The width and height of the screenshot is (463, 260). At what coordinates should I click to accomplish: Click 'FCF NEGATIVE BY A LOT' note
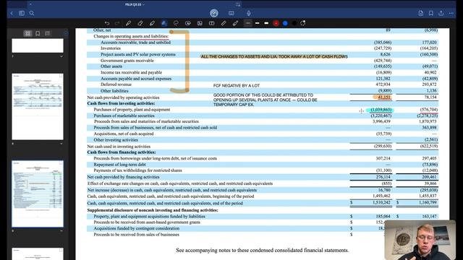pos(237,85)
